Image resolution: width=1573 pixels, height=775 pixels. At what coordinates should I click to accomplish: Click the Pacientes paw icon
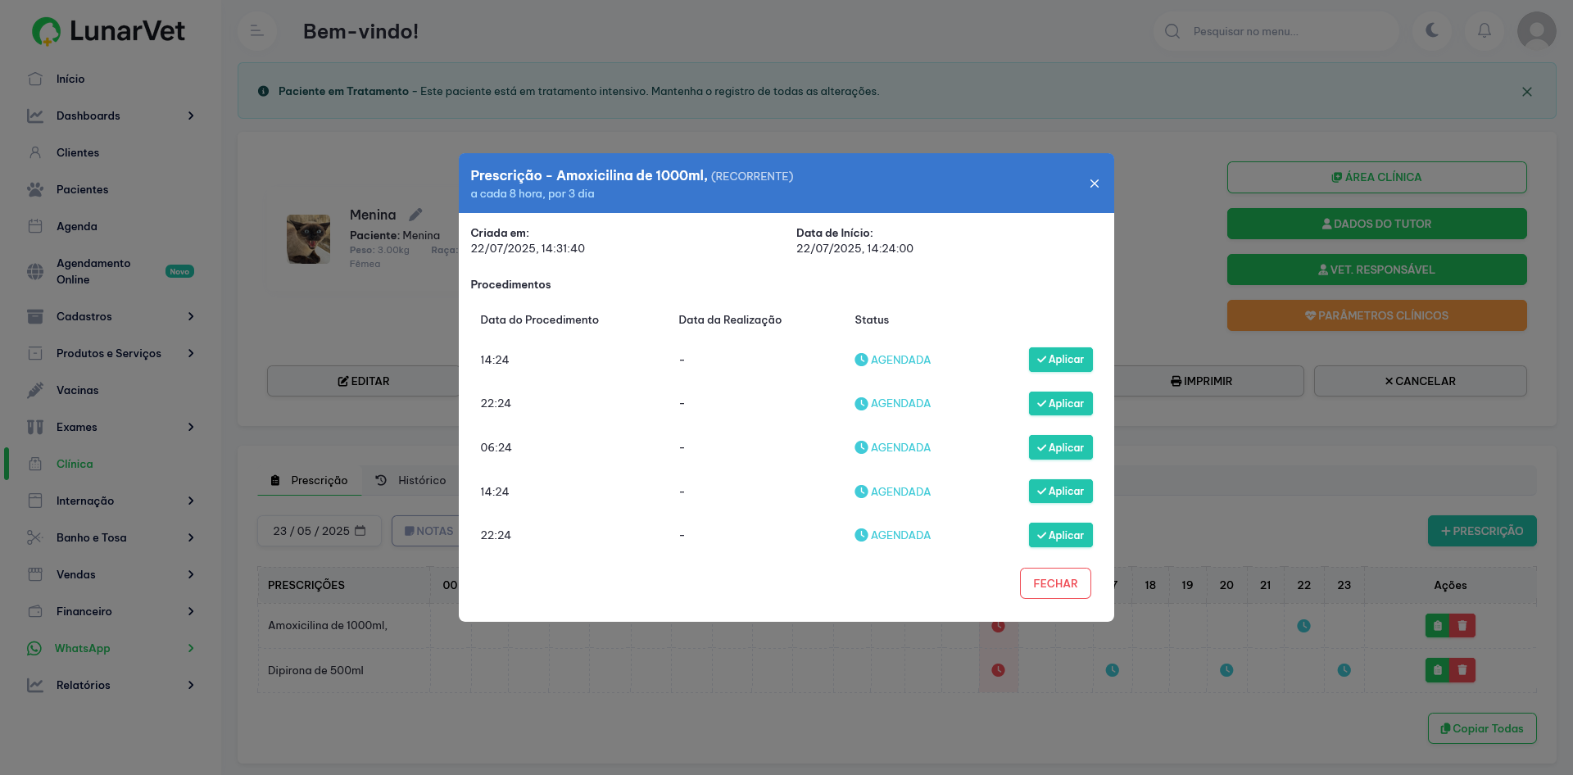[35, 189]
